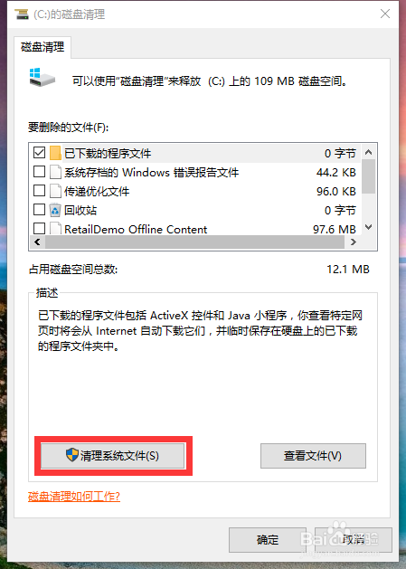Image resolution: width=406 pixels, height=569 pixels.
Task: Click the 查看文件(V) button
Action: [x=313, y=456]
